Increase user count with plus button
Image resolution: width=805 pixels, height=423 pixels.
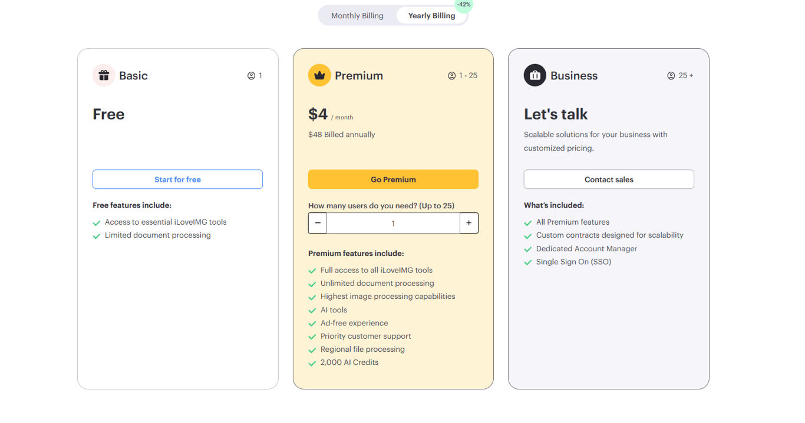click(x=469, y=223)
